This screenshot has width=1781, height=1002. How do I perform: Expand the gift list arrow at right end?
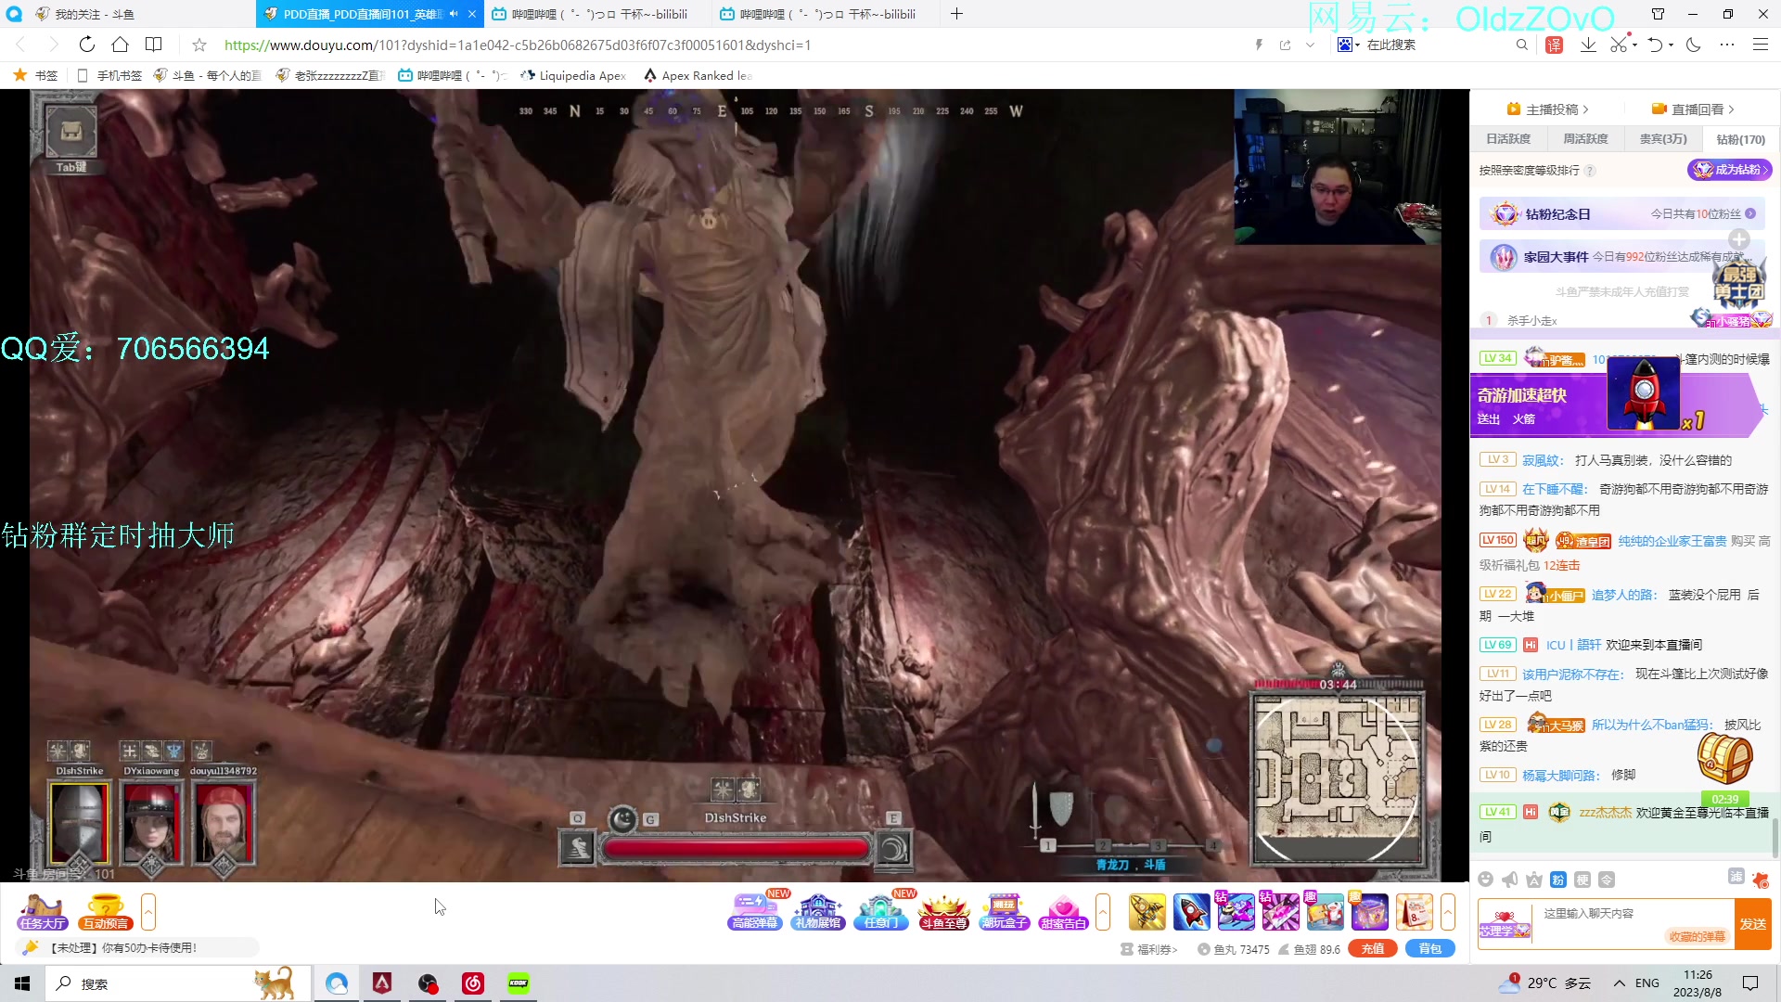click(1448, 912)
